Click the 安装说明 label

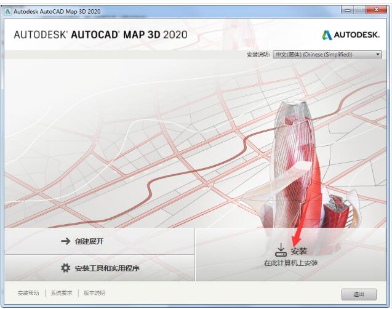click(x=258, y=55)
